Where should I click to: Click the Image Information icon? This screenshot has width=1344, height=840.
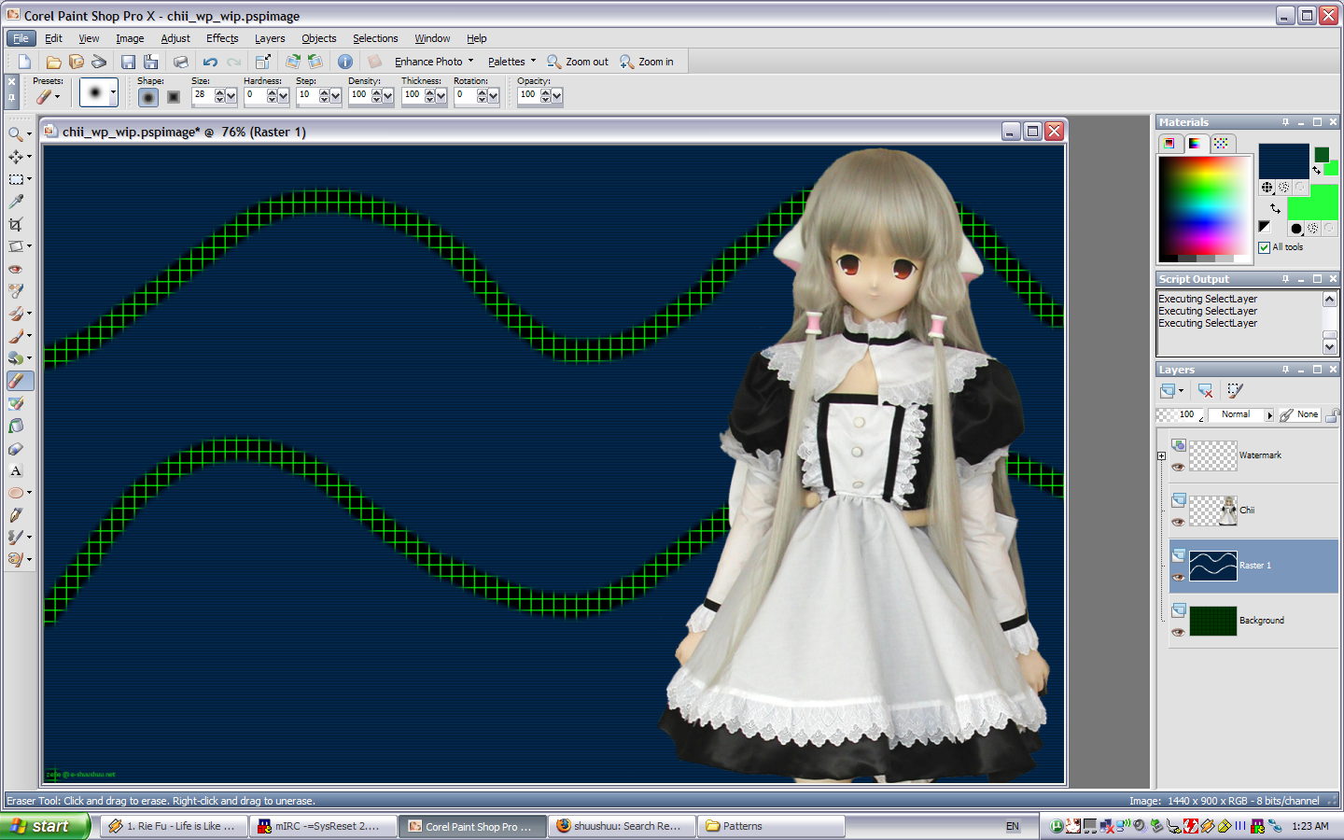[x=345, y=62]
